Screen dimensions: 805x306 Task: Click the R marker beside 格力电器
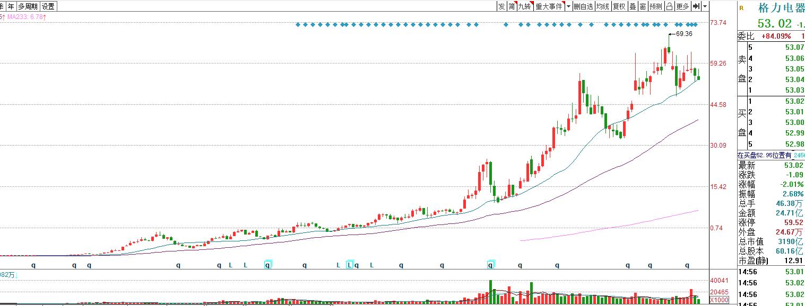[x=741, y=8]
